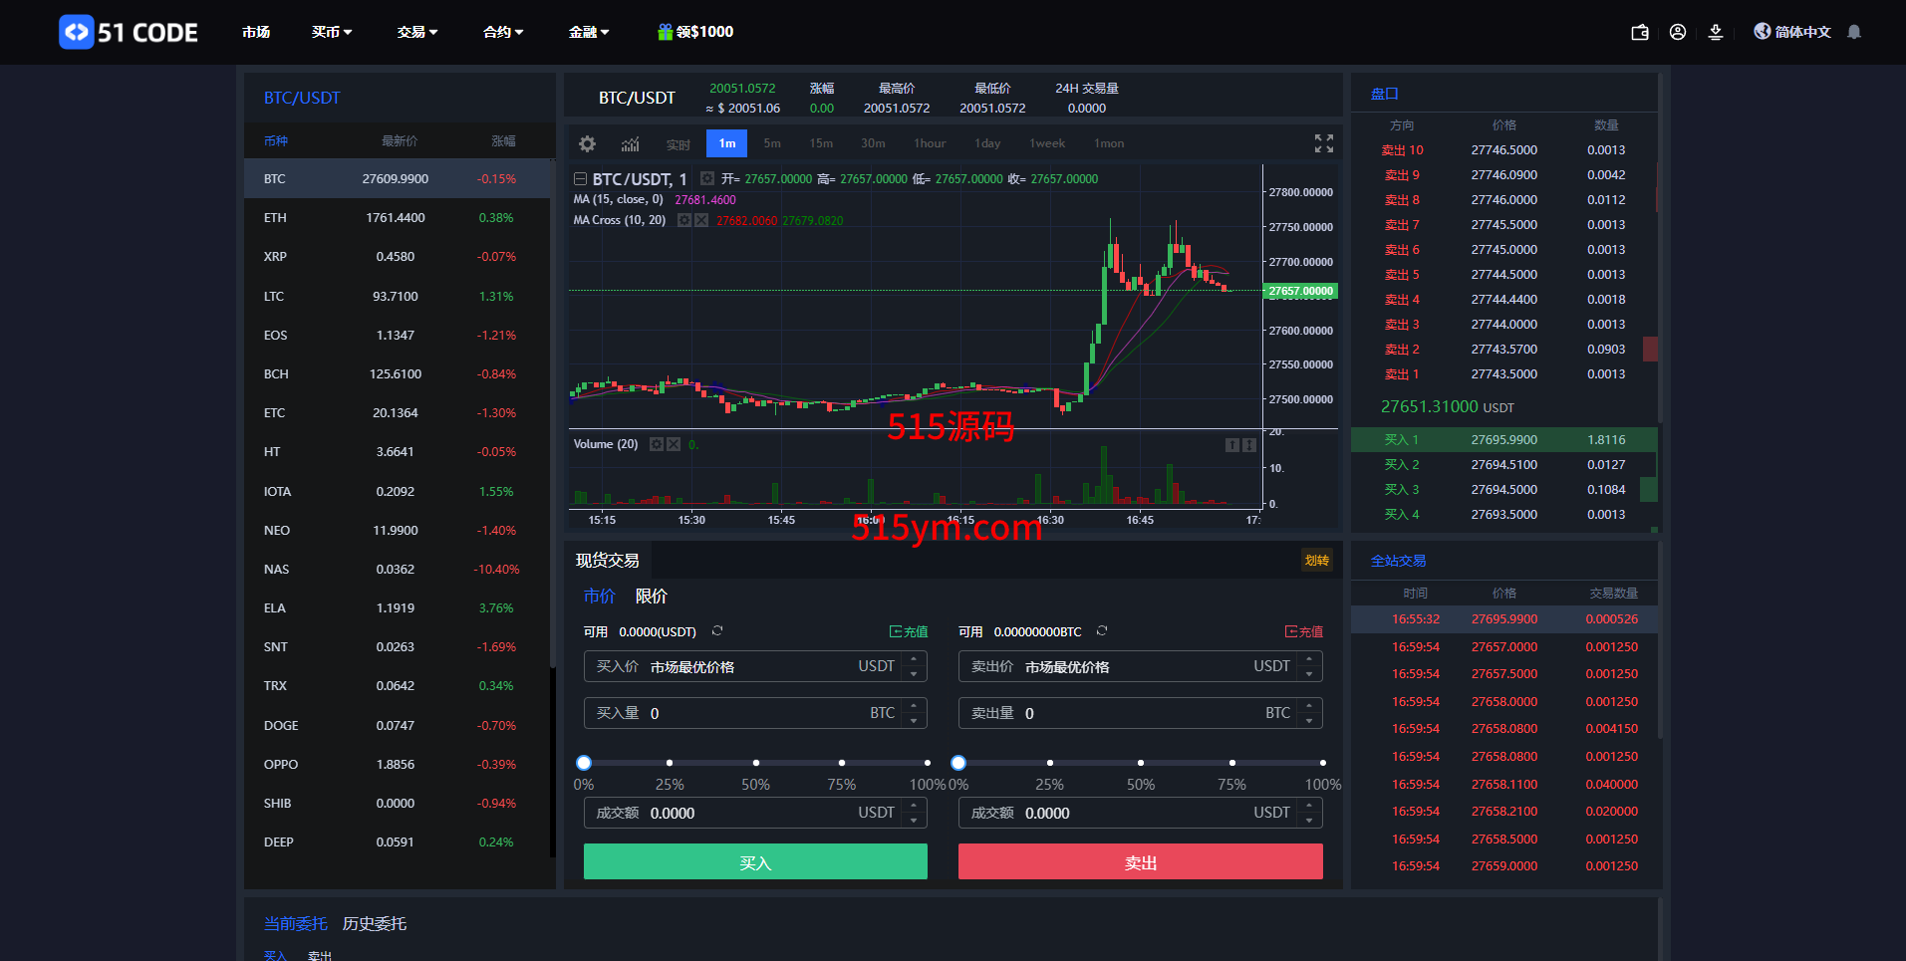
Task: Collapse the BTC/USDT chart legend
Action: [x=580, y=179]
